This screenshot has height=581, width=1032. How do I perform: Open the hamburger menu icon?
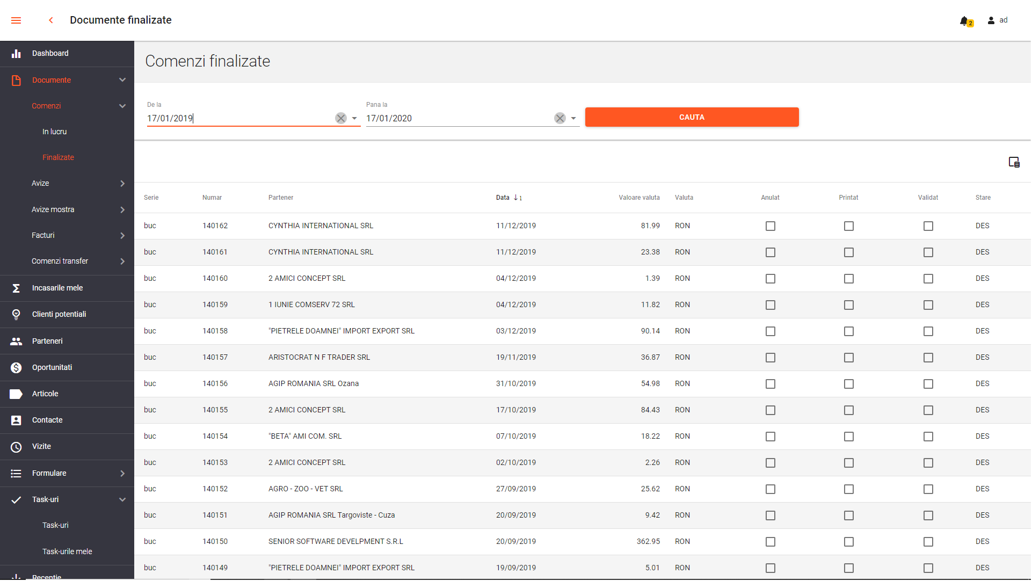coord(16,20)
